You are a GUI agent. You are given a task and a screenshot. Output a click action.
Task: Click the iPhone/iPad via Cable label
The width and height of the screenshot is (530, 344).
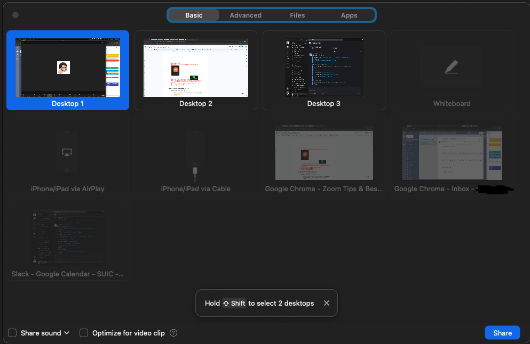pos(196,189)
